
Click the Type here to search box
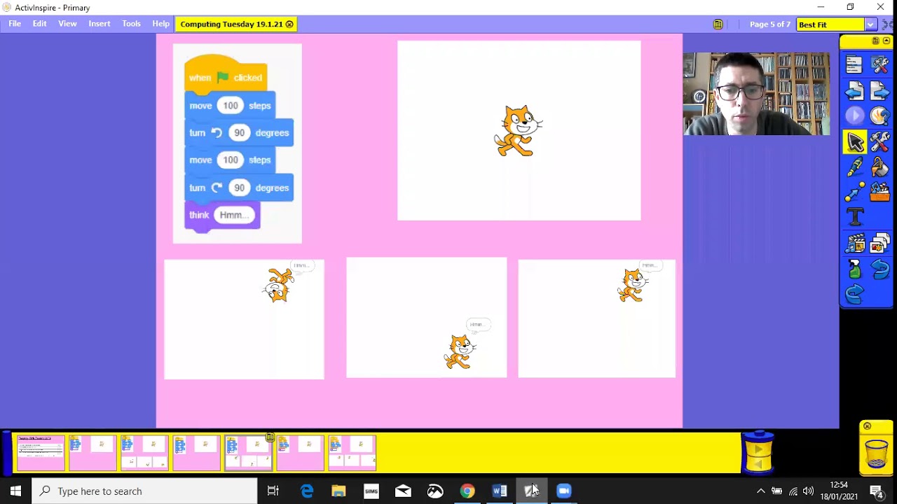pyautogui.click(x=145, y=491)
